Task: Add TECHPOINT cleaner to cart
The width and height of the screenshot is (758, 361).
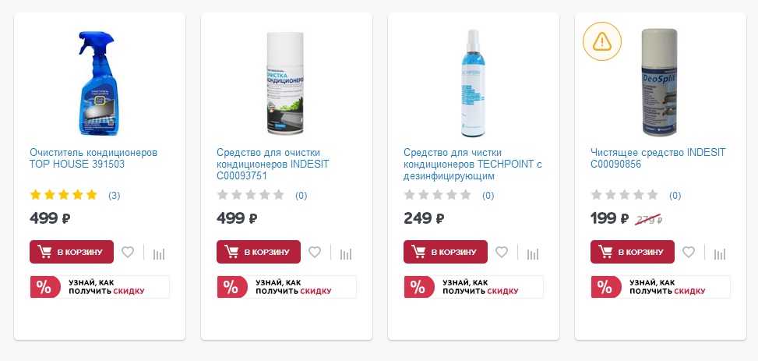Action: 446,252
